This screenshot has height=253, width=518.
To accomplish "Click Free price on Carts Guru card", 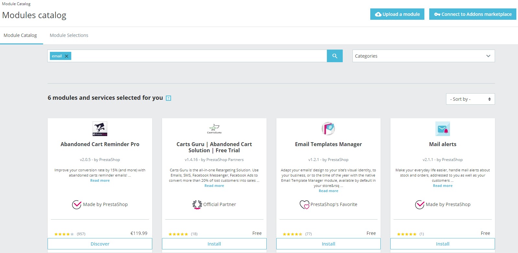I will coord(257,233).
